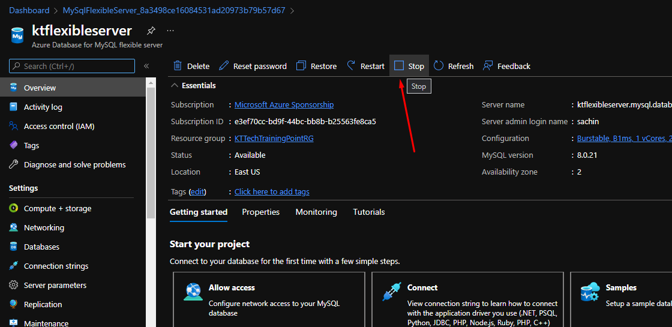Collapse the sidebar with double chevron

tap(146, 66)
